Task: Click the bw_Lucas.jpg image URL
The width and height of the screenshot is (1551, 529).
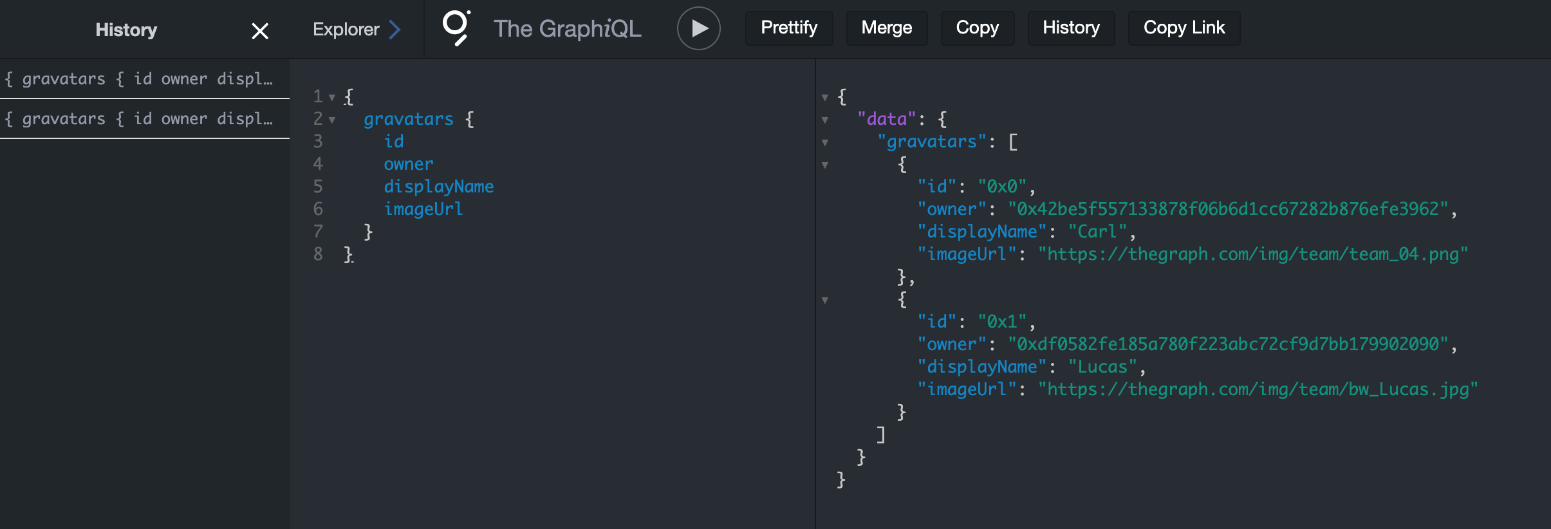Action: [1258, 389]
